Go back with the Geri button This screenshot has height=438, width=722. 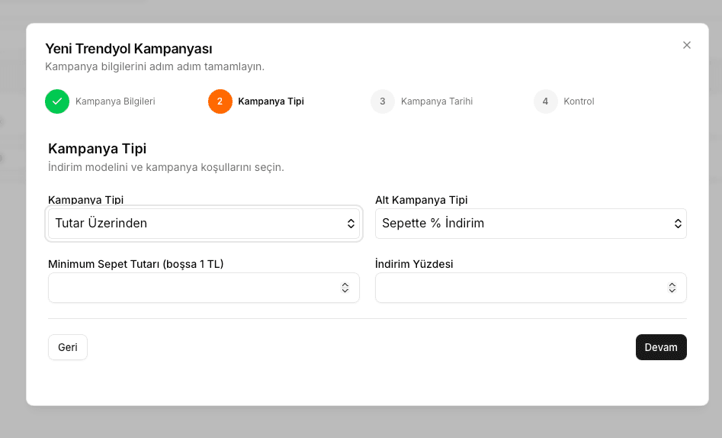pos(68,347)
